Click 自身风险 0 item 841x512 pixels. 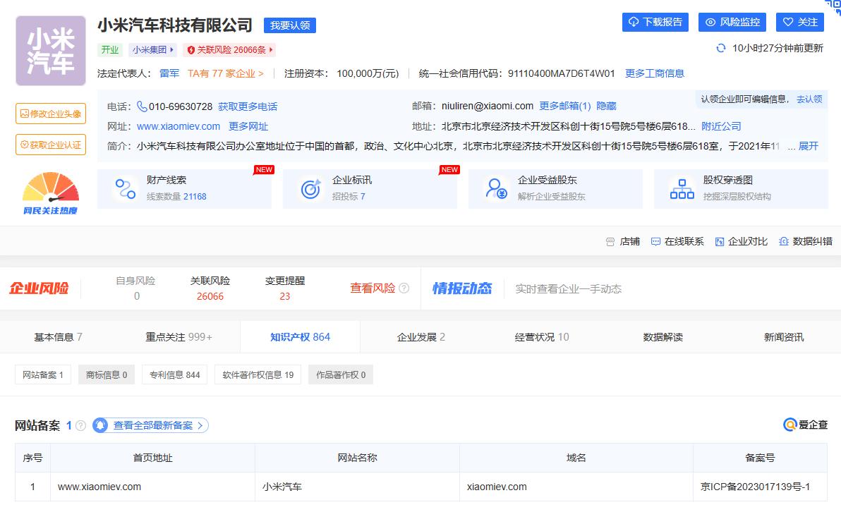coord(135,288)
